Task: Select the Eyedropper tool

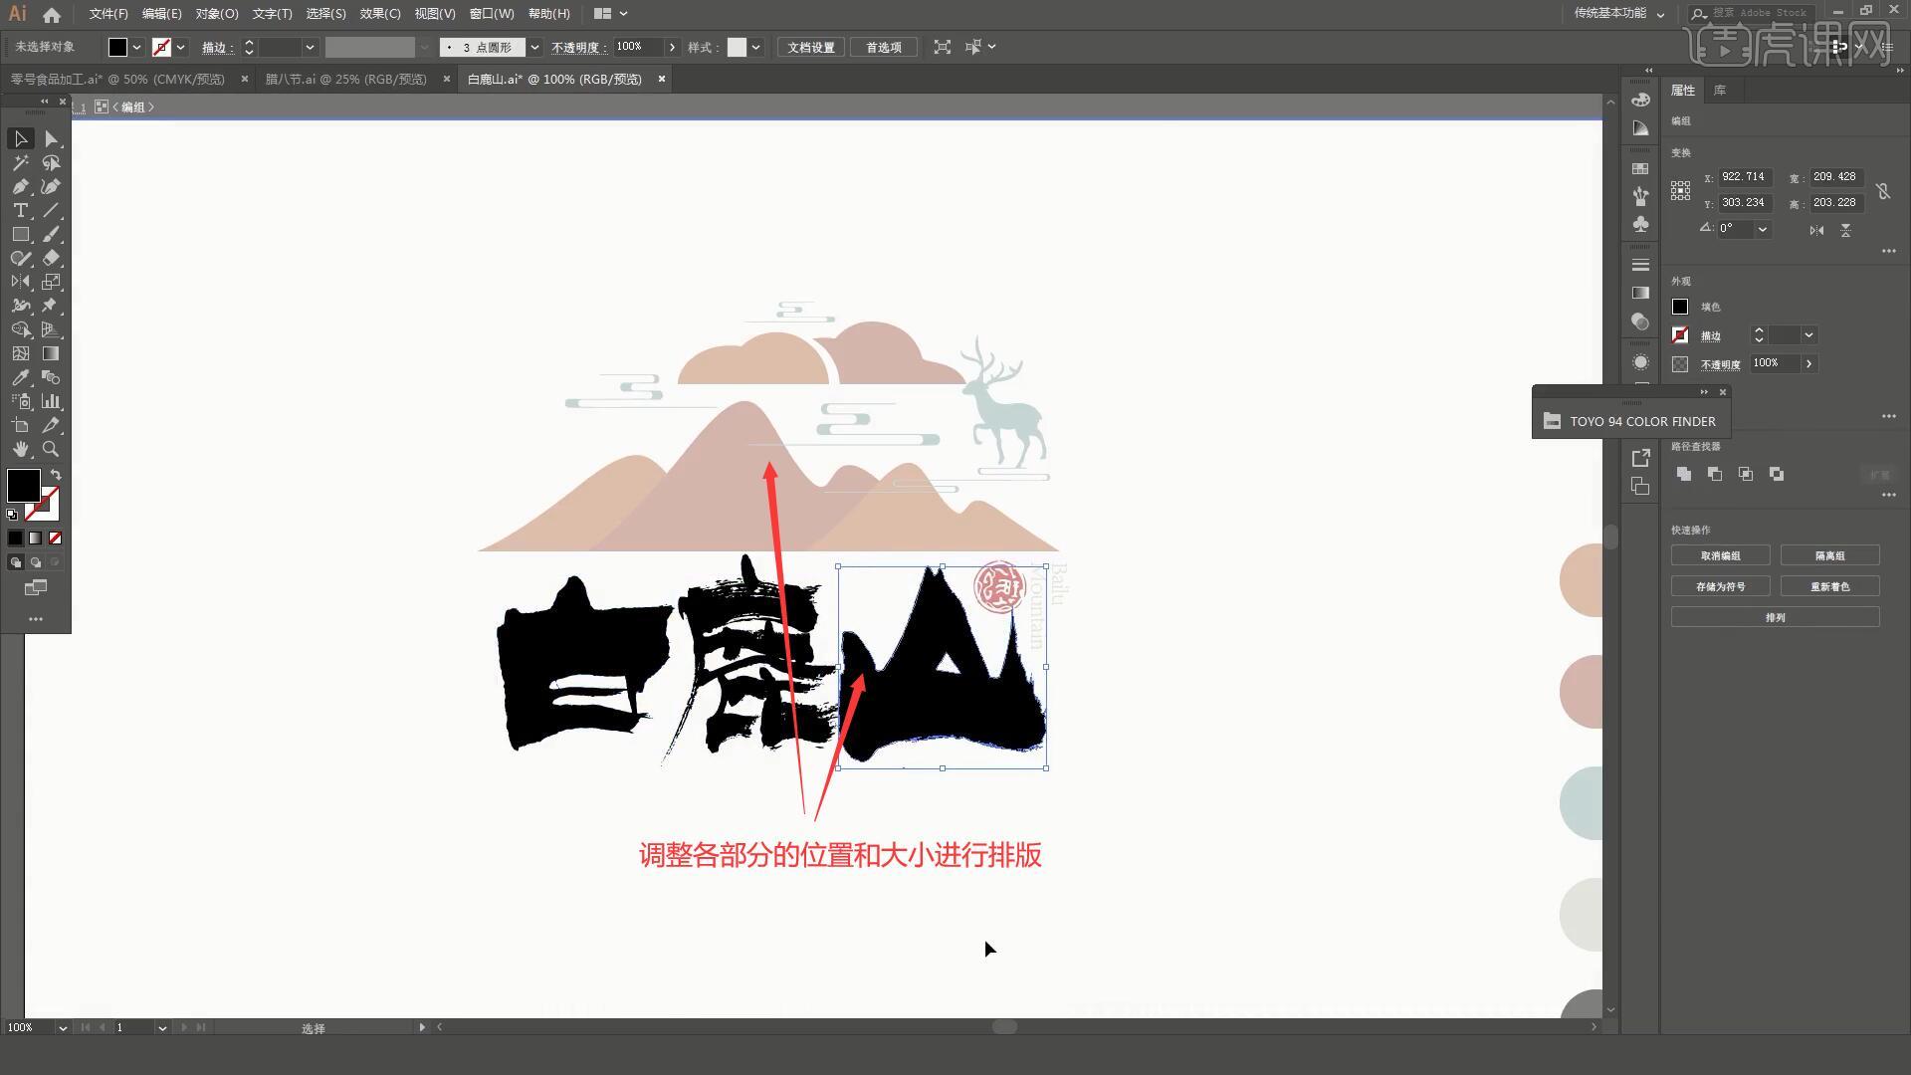Action: click(x=20, y=378)
